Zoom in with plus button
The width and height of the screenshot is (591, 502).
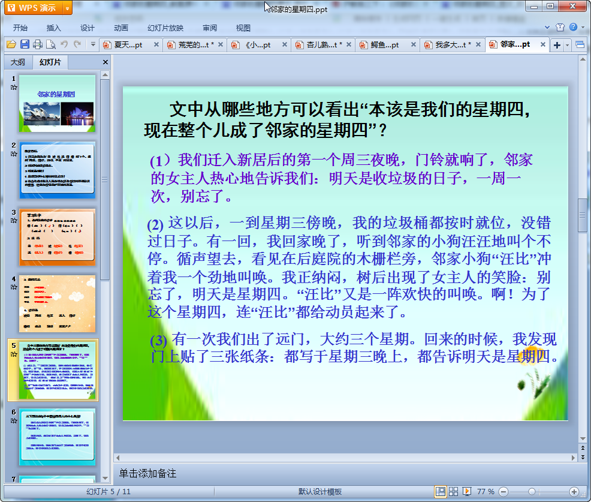click(574, 492)
